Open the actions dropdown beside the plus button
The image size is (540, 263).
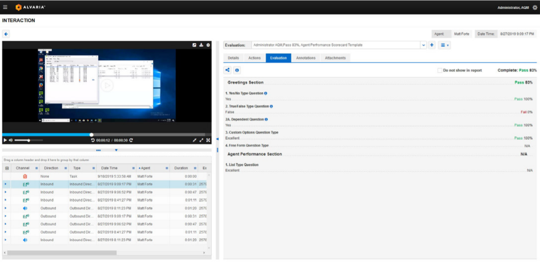[444, 45]
